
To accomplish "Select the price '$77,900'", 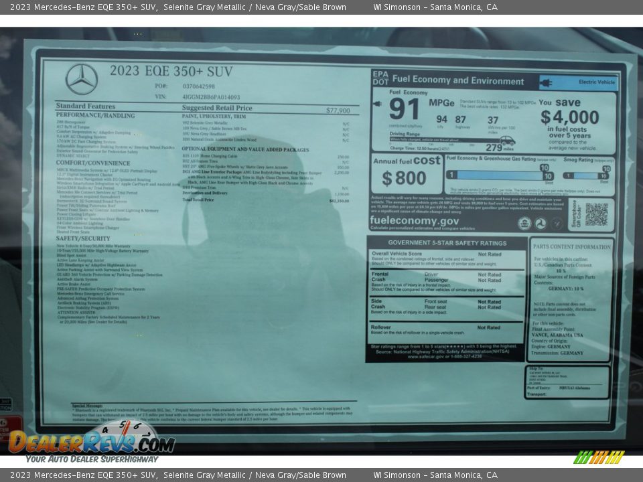I will (x=338, y=110).
